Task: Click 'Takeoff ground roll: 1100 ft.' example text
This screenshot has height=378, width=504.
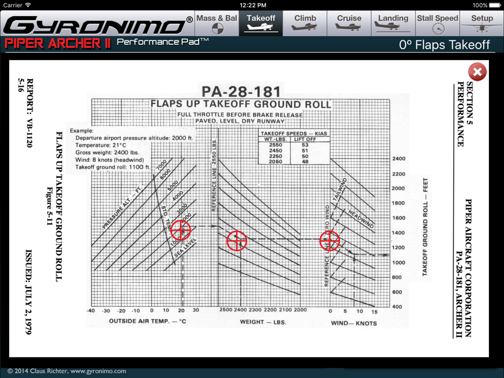Action: [112, 167]
